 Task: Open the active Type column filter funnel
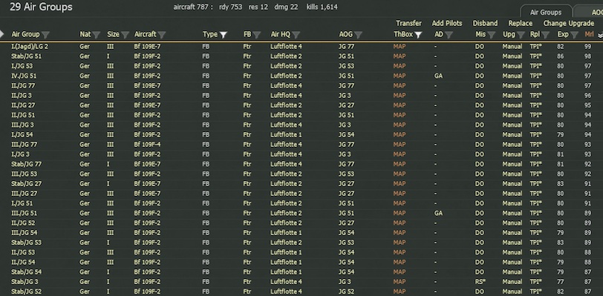pyautogui.click(x=223, y=35)
